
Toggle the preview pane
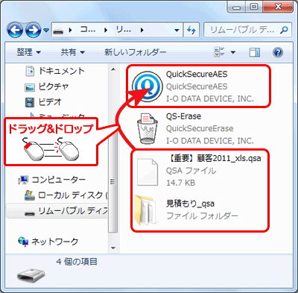tap(255, 52)
